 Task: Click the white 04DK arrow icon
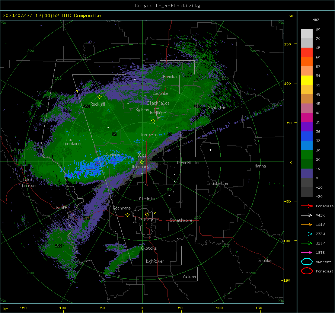tap(307, 215)
